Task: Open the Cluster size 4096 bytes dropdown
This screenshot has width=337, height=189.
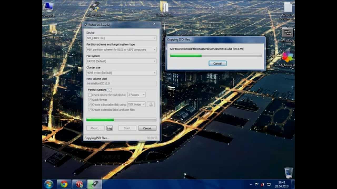Action: (x=121, y=73)
